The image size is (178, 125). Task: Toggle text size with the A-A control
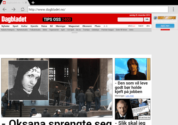[105, 26]
